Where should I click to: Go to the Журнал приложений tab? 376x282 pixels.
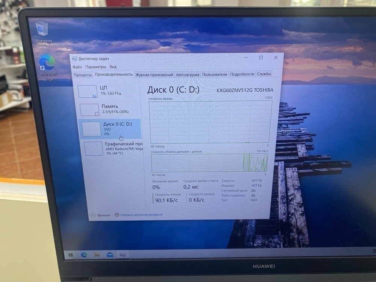pos(154,75)
